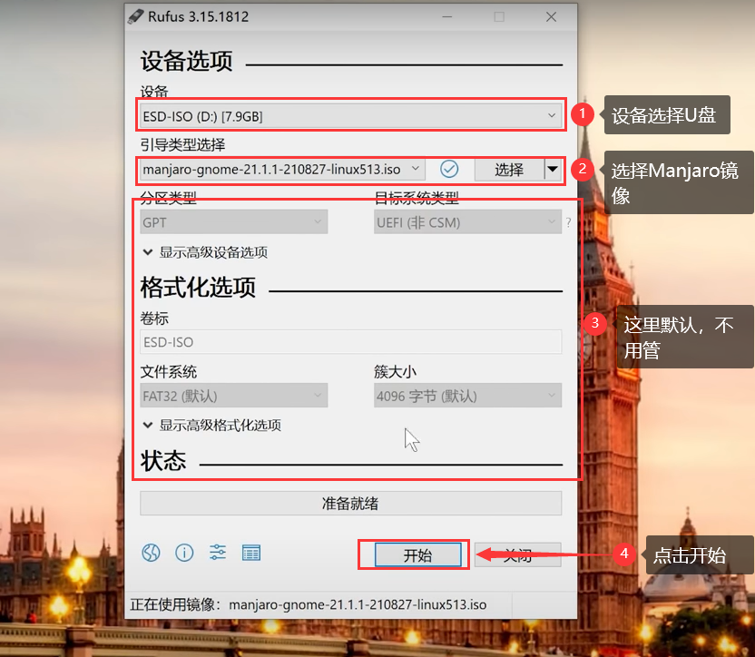
Task: Open the UEFI target system dropdown
Action: (x=467, y=222)
